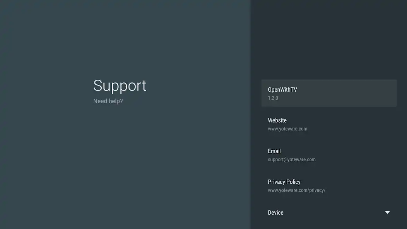
Task: Click the Need help? text
Action: pyautogui.click(x=108, y=101)
